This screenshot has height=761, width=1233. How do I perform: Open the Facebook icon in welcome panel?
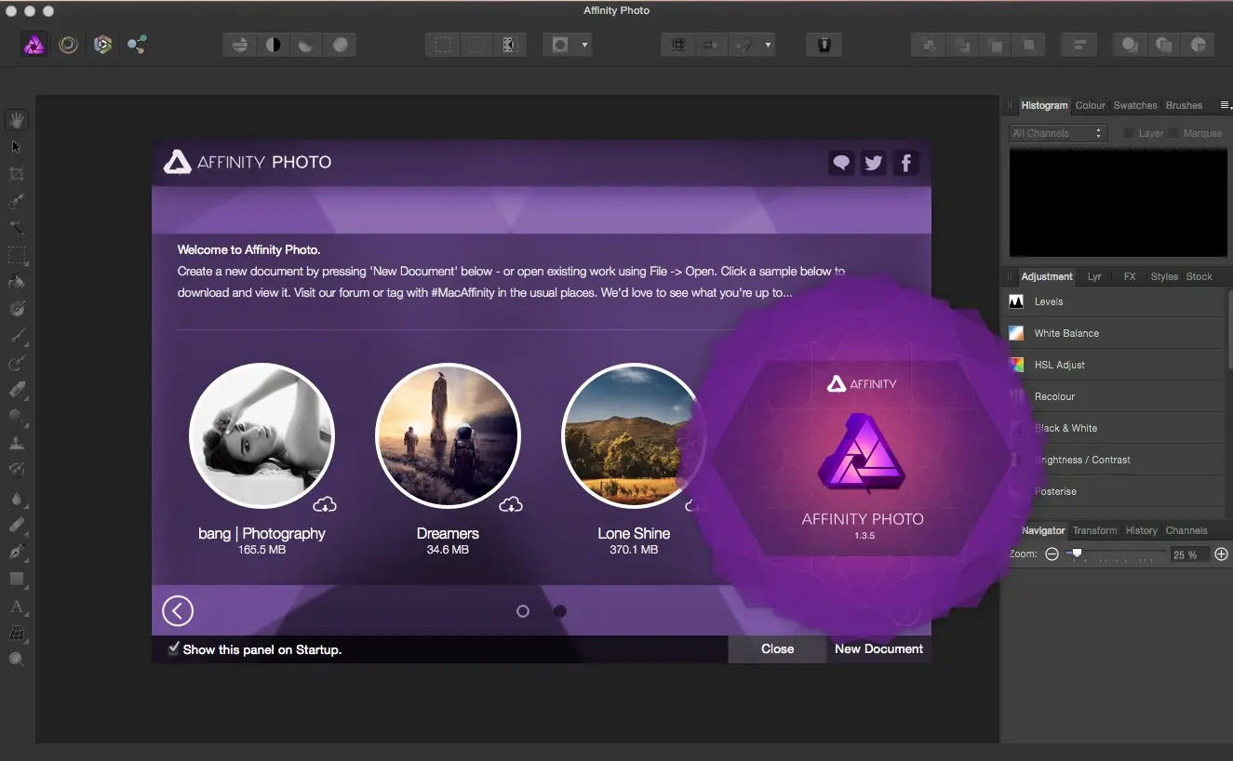(x=905, y=163)
